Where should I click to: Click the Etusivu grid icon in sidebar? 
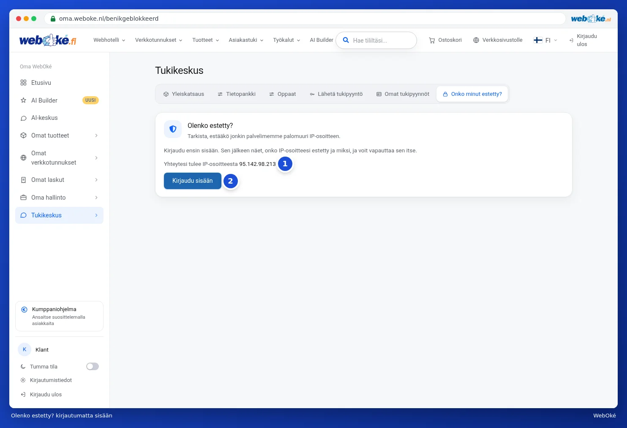point(24,83)
